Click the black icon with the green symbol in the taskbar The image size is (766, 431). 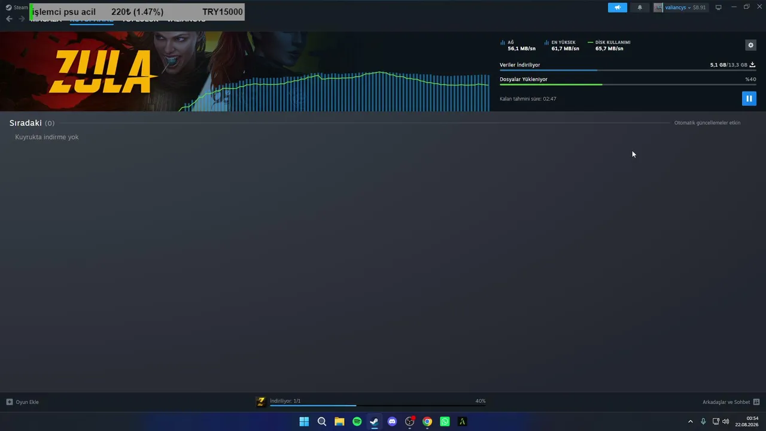click(462, 421)
